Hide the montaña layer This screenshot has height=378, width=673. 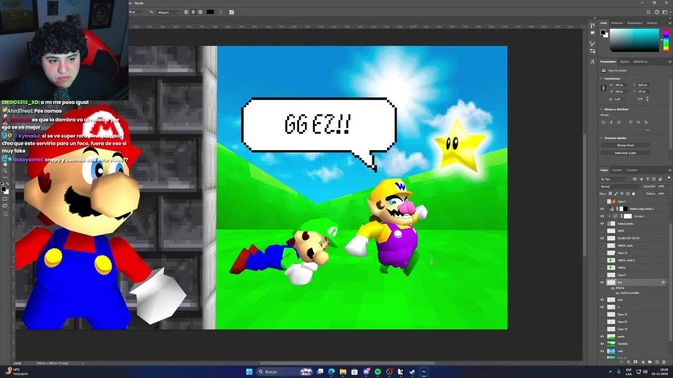tap(602, 344)
